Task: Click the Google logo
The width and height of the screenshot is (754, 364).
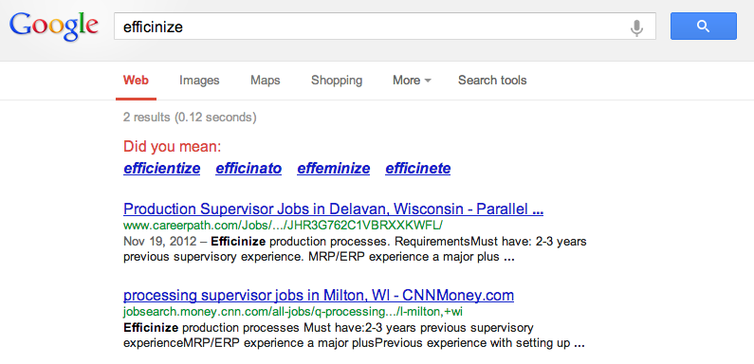Action: pos(54,27)
